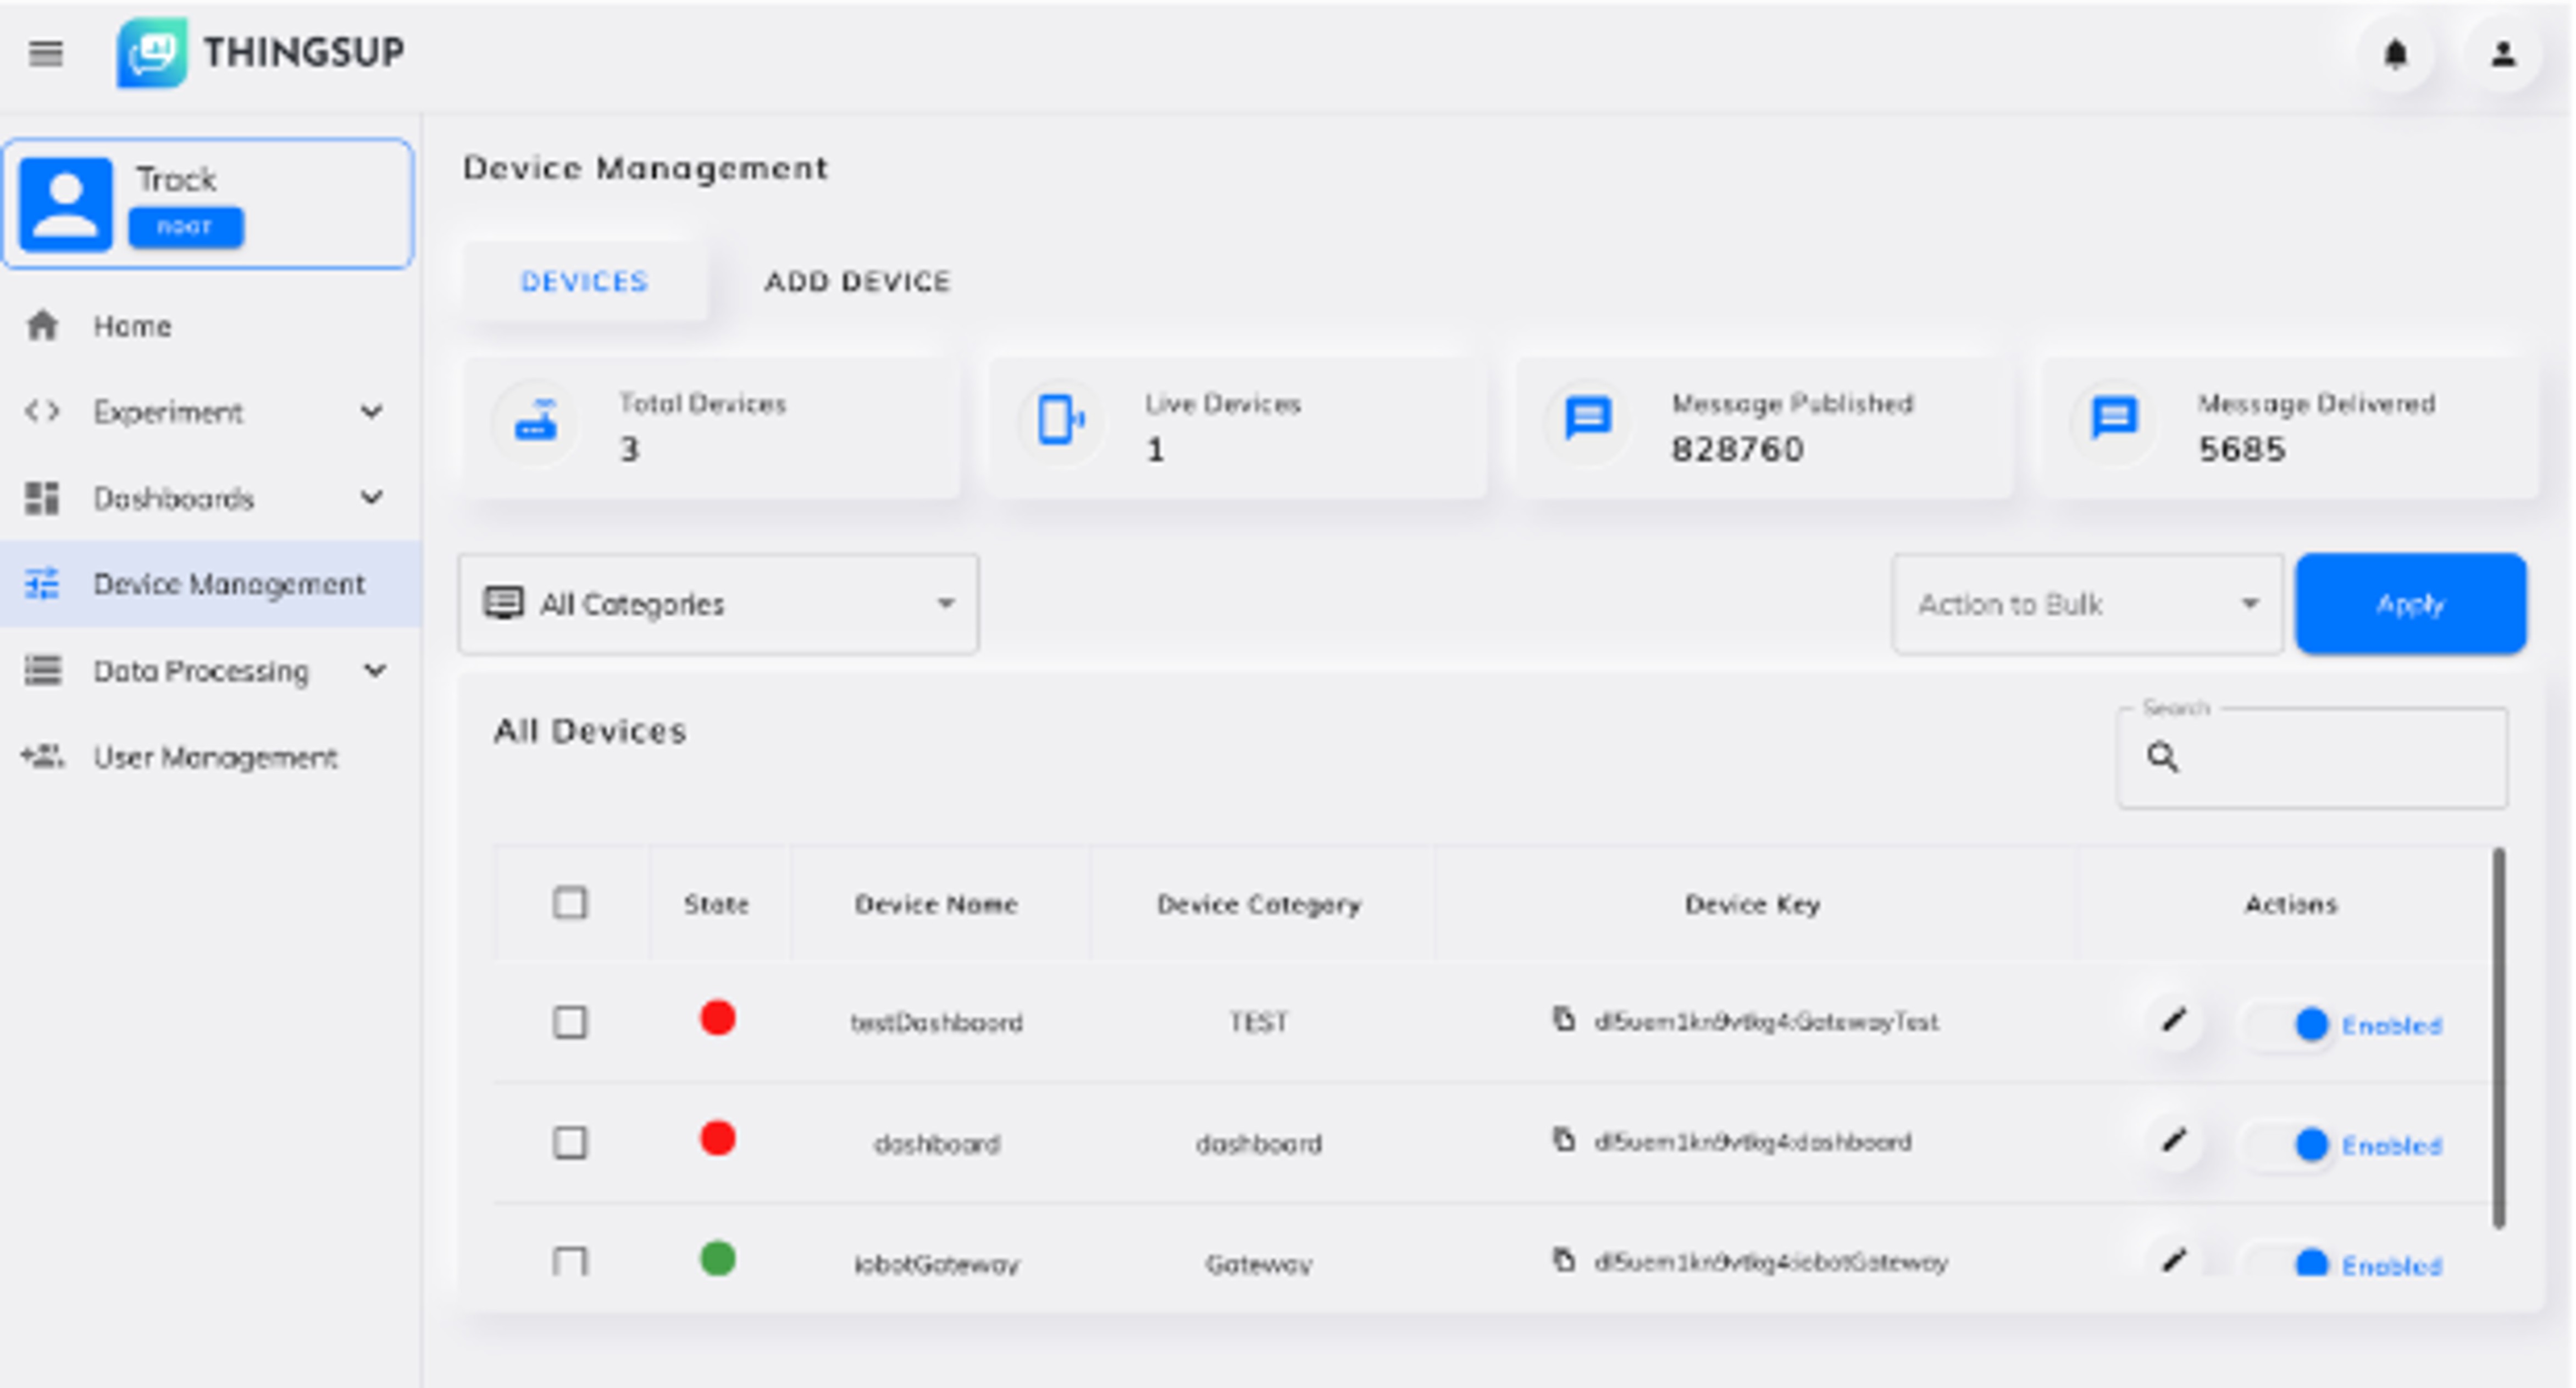The width and height of the screenshot is (2576, 1388).
Task: Select the header select-all checkbox
Action: 571,903
